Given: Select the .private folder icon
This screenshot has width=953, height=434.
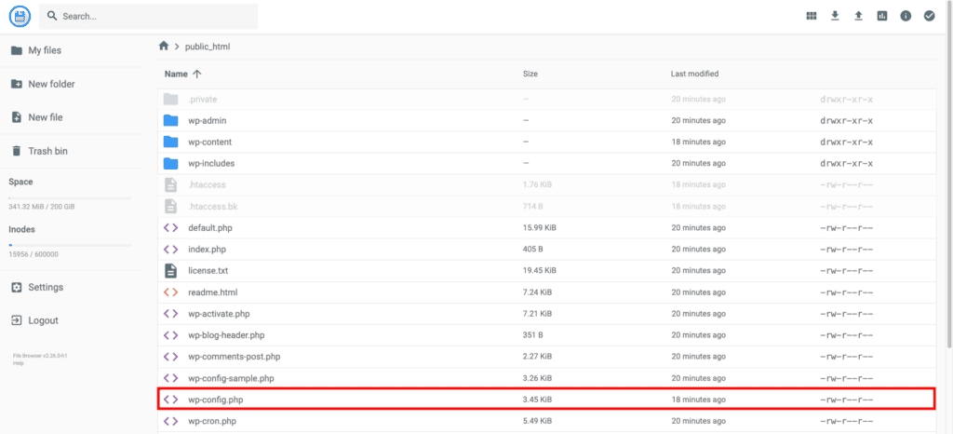Looking at the screenshot, I should click(171, 99).
